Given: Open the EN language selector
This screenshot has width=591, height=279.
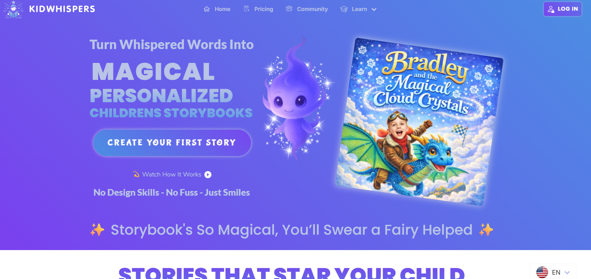Looking at the screenshot, I should pos(553,272).
